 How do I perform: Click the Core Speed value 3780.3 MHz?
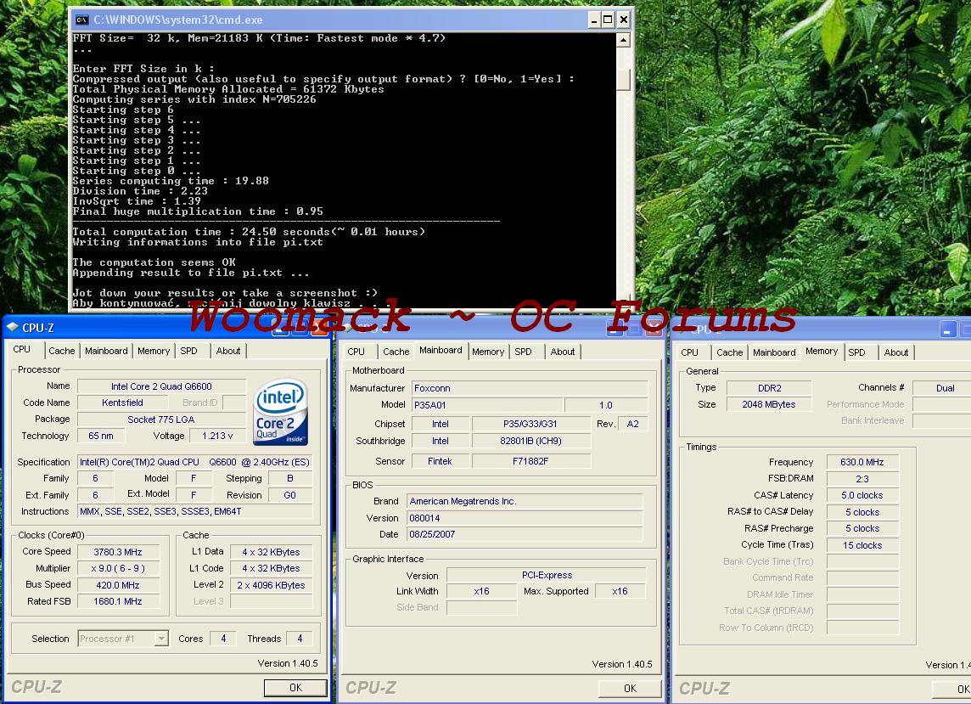(x=118, y=551)
